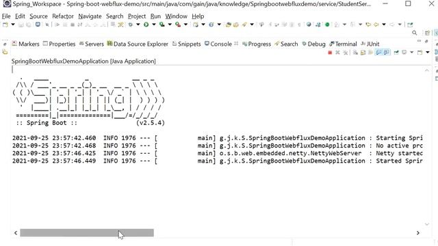Expand the back navigation history dropdown

coord(384,25)
